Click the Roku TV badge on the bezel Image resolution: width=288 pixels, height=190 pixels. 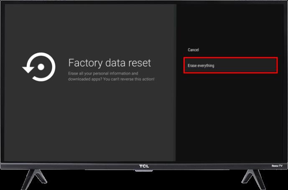(277, 166)
